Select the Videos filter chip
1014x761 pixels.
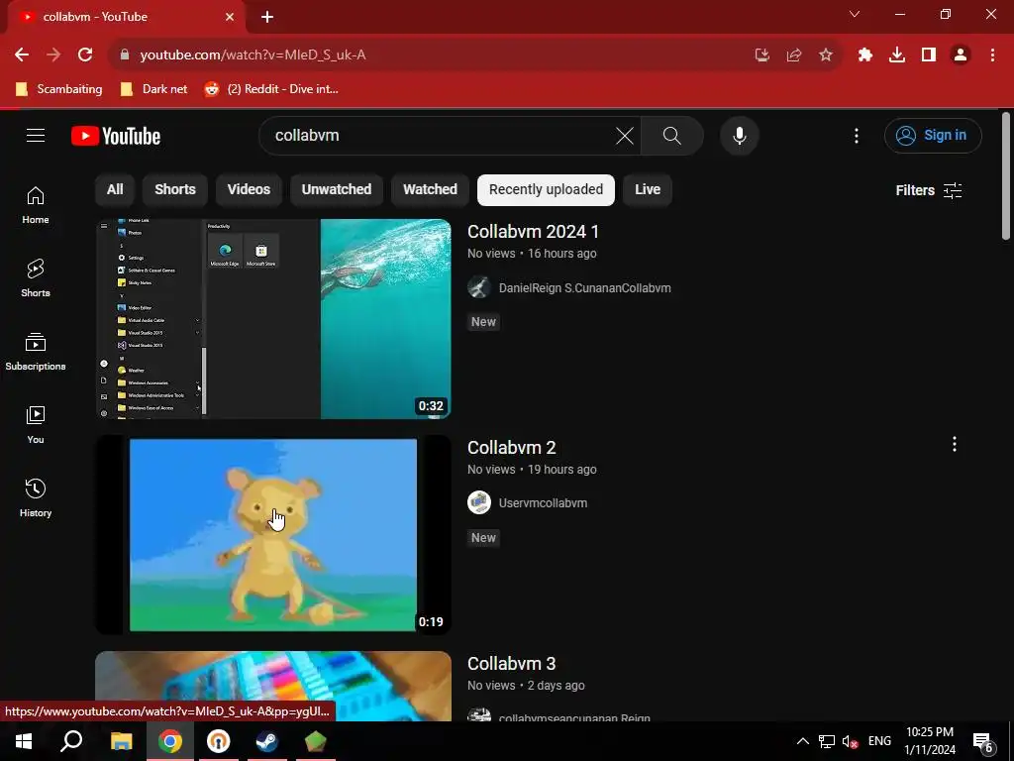pyautogui.click(x=249, y=189)
